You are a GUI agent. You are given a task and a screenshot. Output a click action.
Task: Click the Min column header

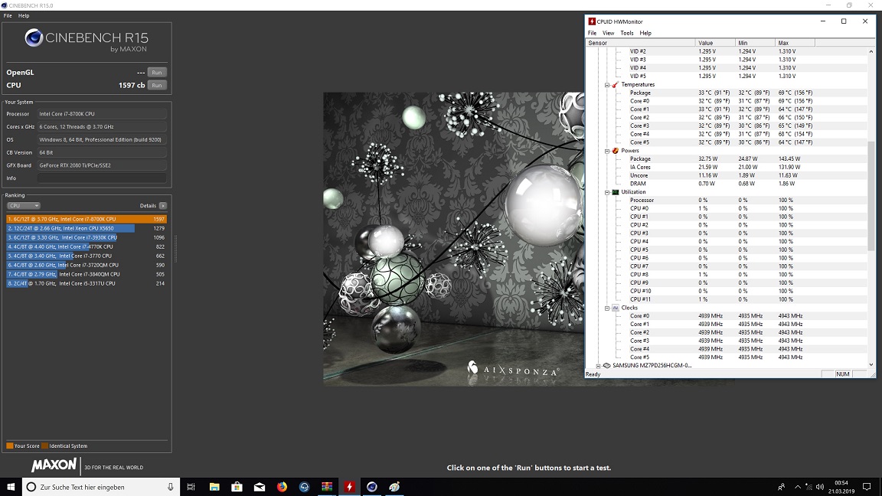point(756,43)
